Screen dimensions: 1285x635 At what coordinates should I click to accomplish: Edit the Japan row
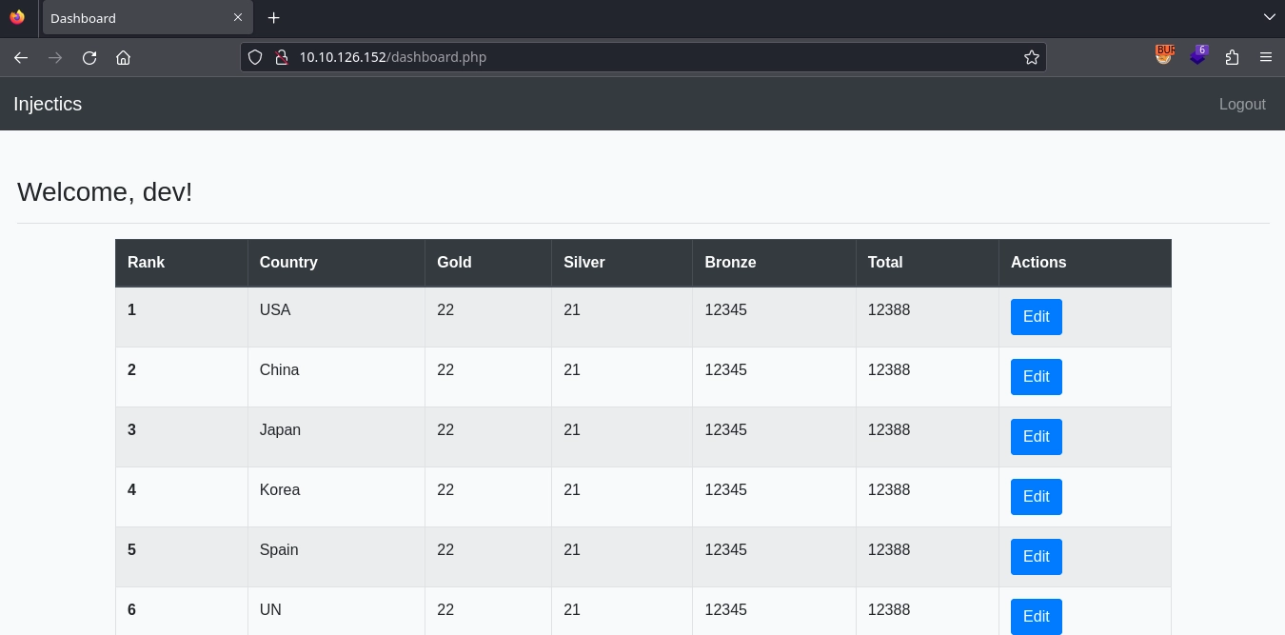tap(1036, 437)
